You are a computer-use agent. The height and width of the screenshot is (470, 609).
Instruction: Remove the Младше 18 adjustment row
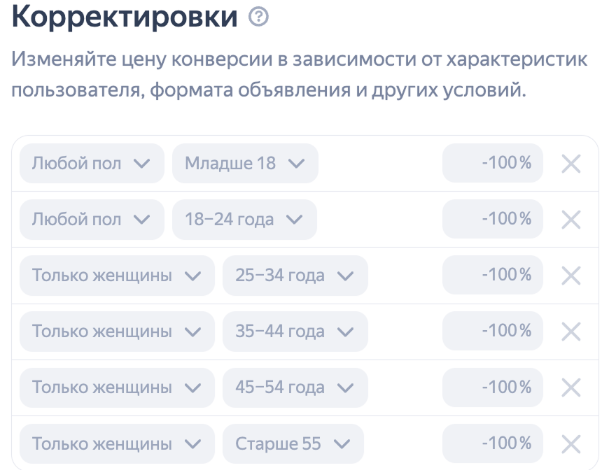point(571,164)
